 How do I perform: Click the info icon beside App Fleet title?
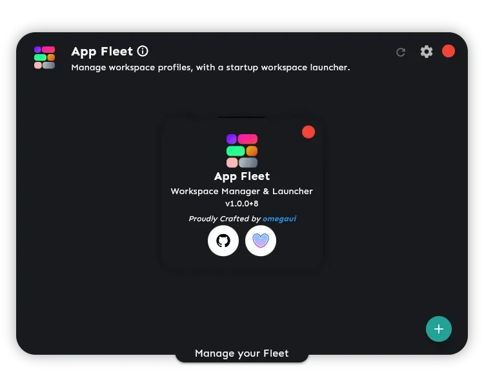coord(143,51)
